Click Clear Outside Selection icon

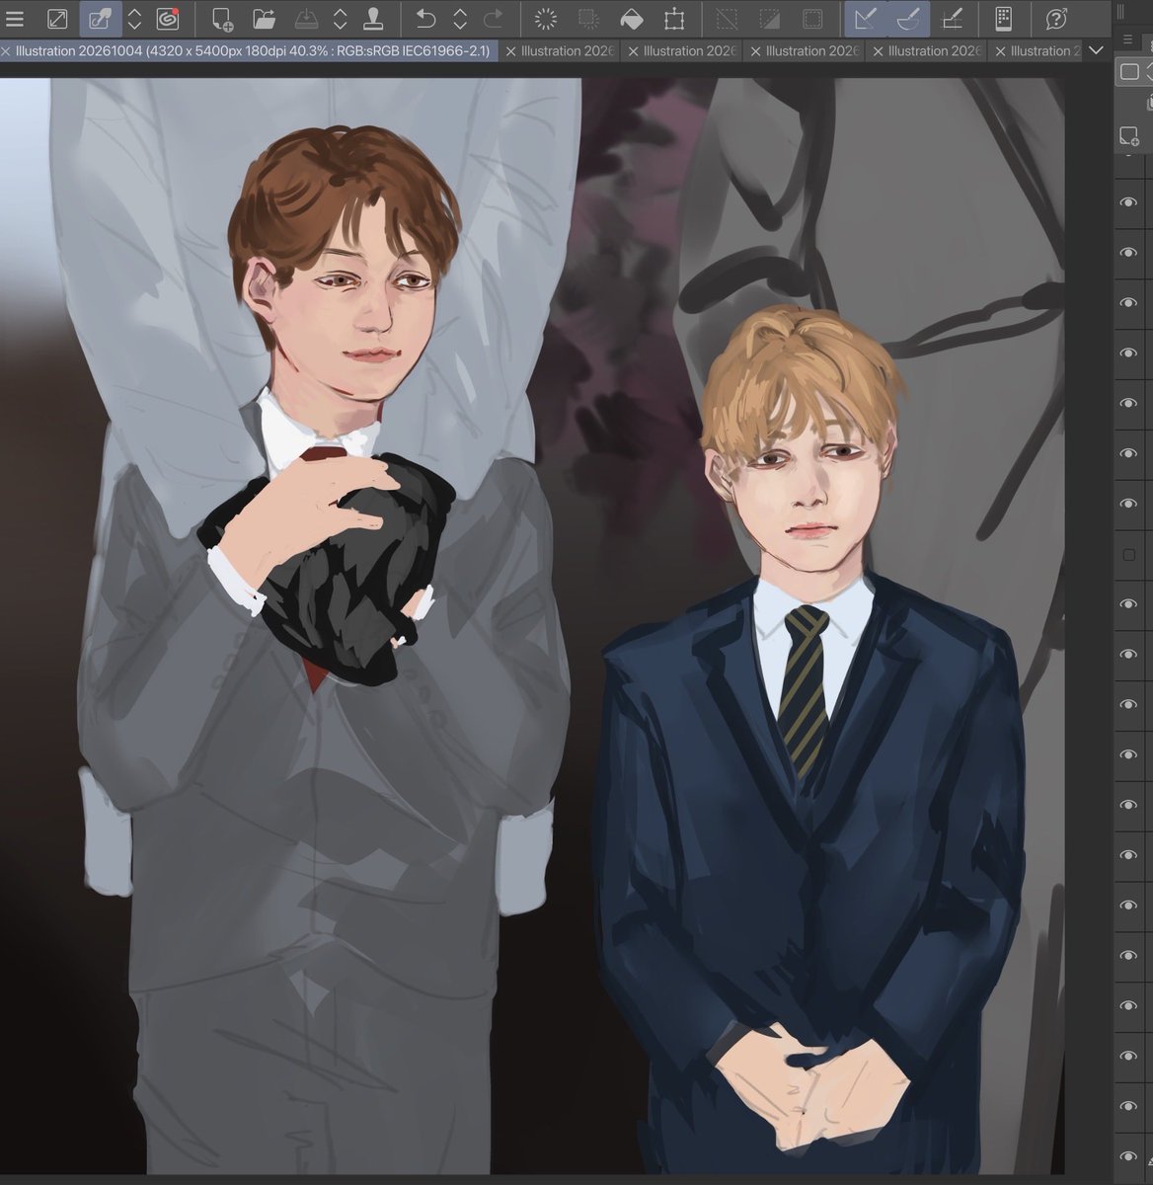(x=588, y=19)
